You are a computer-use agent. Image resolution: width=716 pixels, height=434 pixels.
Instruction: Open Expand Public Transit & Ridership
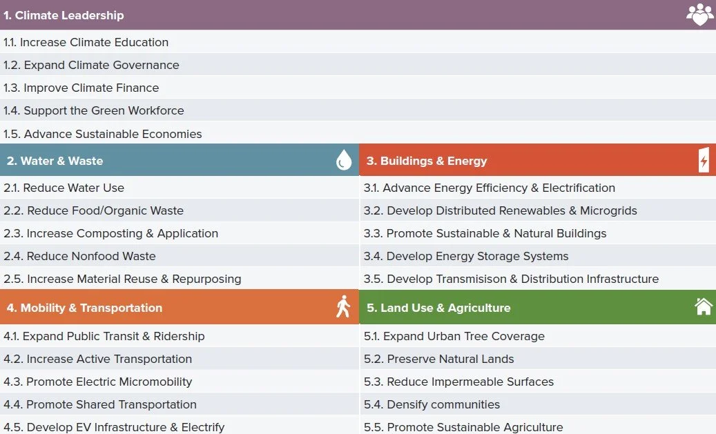tap(180, 336)
